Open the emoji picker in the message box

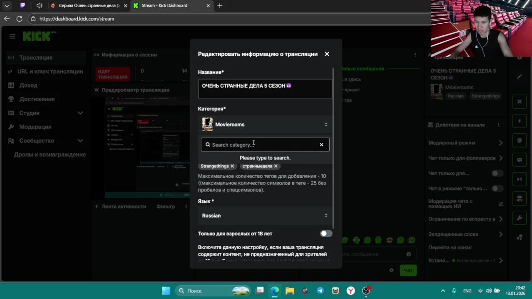(x=409, y=254)
